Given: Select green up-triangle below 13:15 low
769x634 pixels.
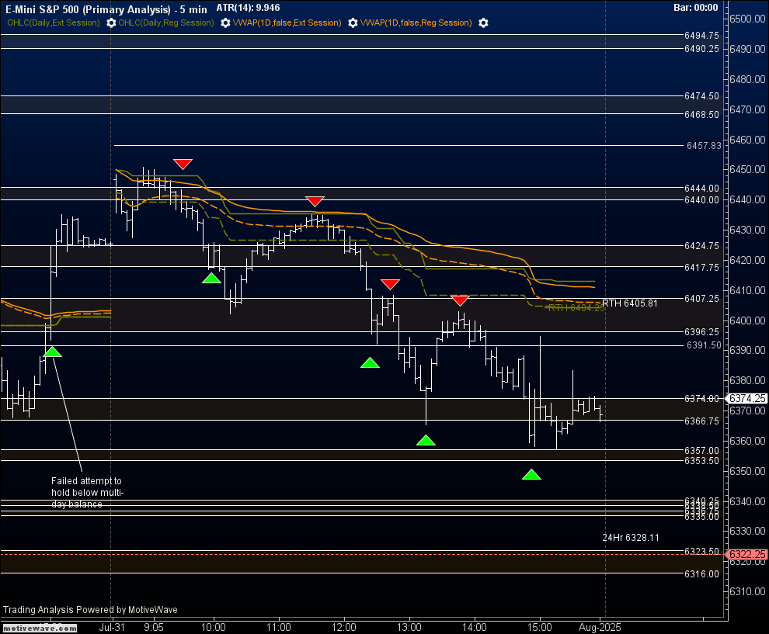Looking at the screenshot, I should [426, 440].
